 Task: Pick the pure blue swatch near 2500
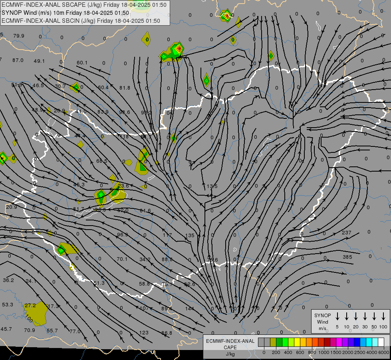point(357,342)
